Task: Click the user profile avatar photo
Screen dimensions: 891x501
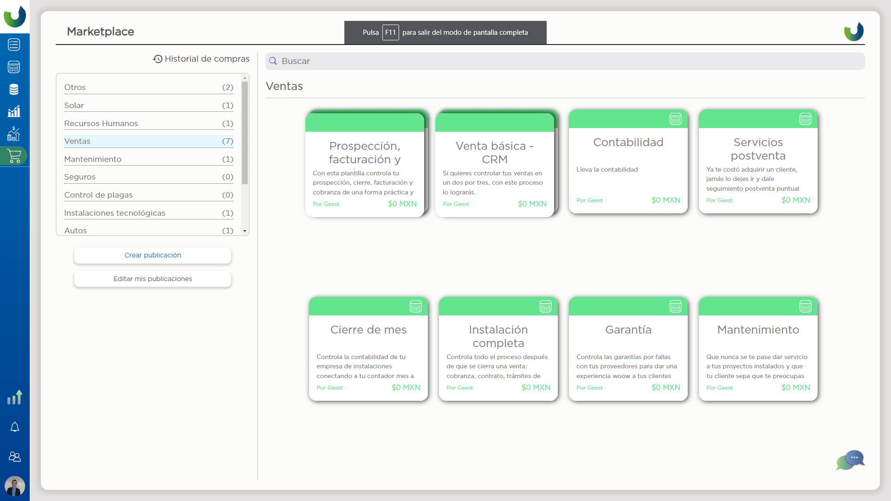Action: tap(15, 486)
